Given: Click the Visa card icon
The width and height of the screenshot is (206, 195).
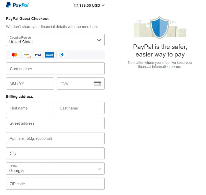Looking at the screenshot, I should tap(38, 55).
